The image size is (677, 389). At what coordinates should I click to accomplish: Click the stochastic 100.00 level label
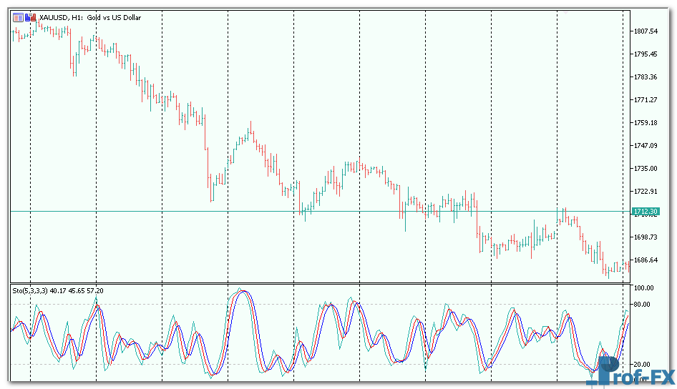[644, 288]
